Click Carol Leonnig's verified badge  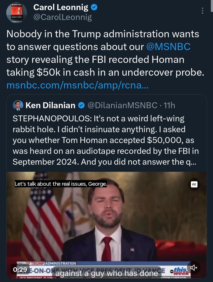(x=94, y=8)
